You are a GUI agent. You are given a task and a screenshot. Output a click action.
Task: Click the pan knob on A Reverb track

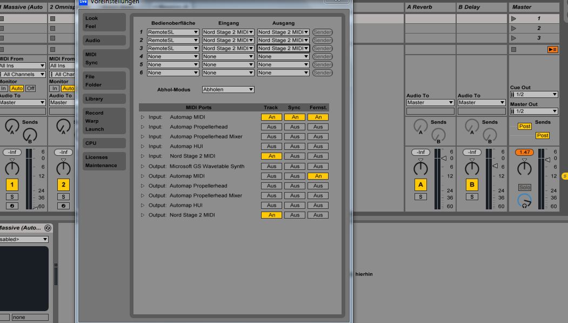(x=420, y=168)
